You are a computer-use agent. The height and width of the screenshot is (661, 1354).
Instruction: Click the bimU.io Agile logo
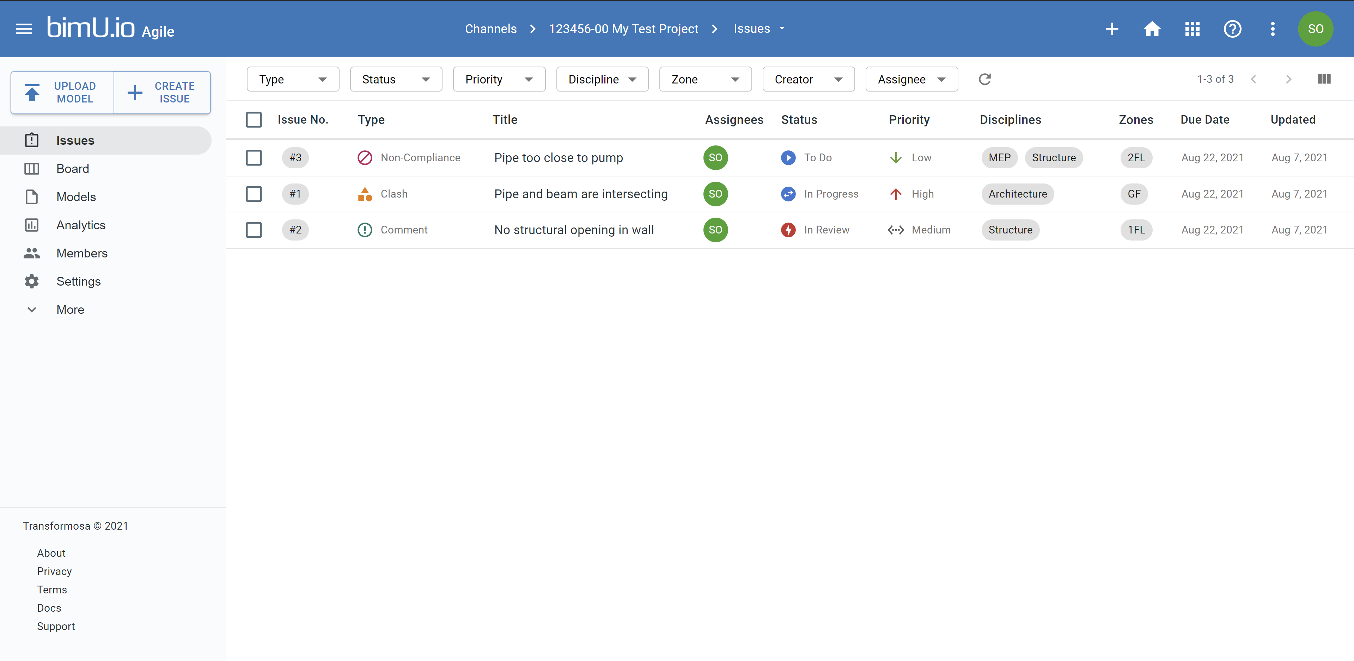(x=110, y=28)
